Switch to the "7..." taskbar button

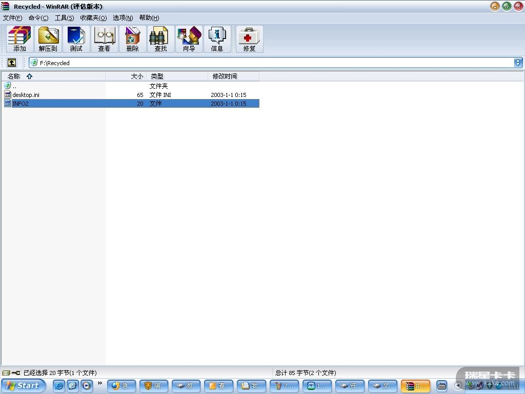[x=284, y=386]
